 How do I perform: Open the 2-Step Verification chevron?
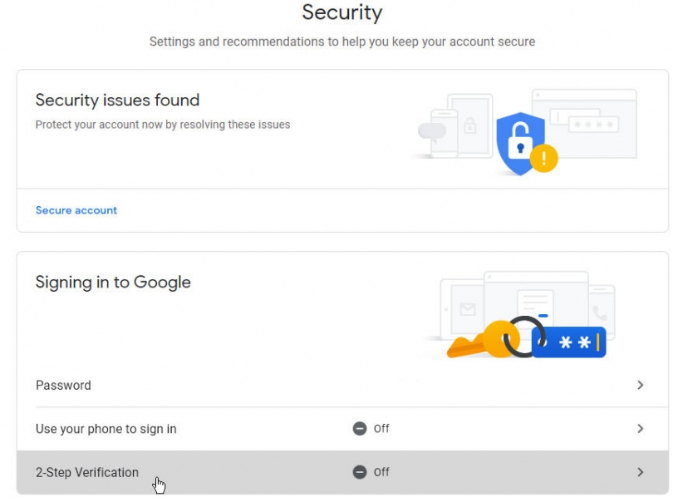tap(641, 472)
